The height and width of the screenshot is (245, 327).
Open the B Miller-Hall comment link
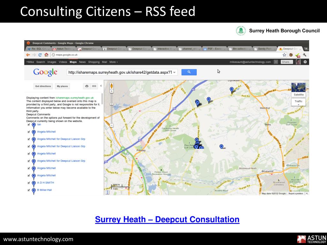tap(44, 190)
